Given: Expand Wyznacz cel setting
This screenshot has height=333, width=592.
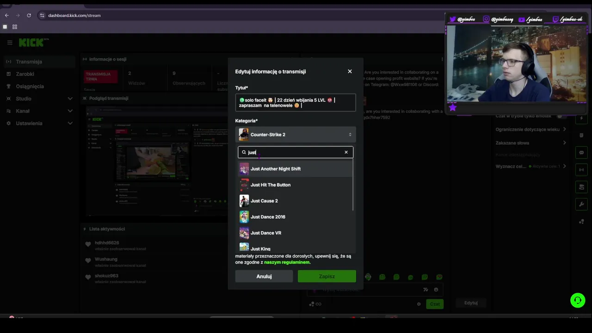Looking at the screenshot, I should point(531,166).
